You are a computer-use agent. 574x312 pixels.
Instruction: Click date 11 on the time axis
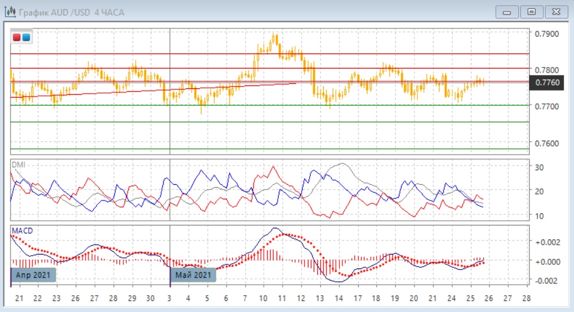282,298
